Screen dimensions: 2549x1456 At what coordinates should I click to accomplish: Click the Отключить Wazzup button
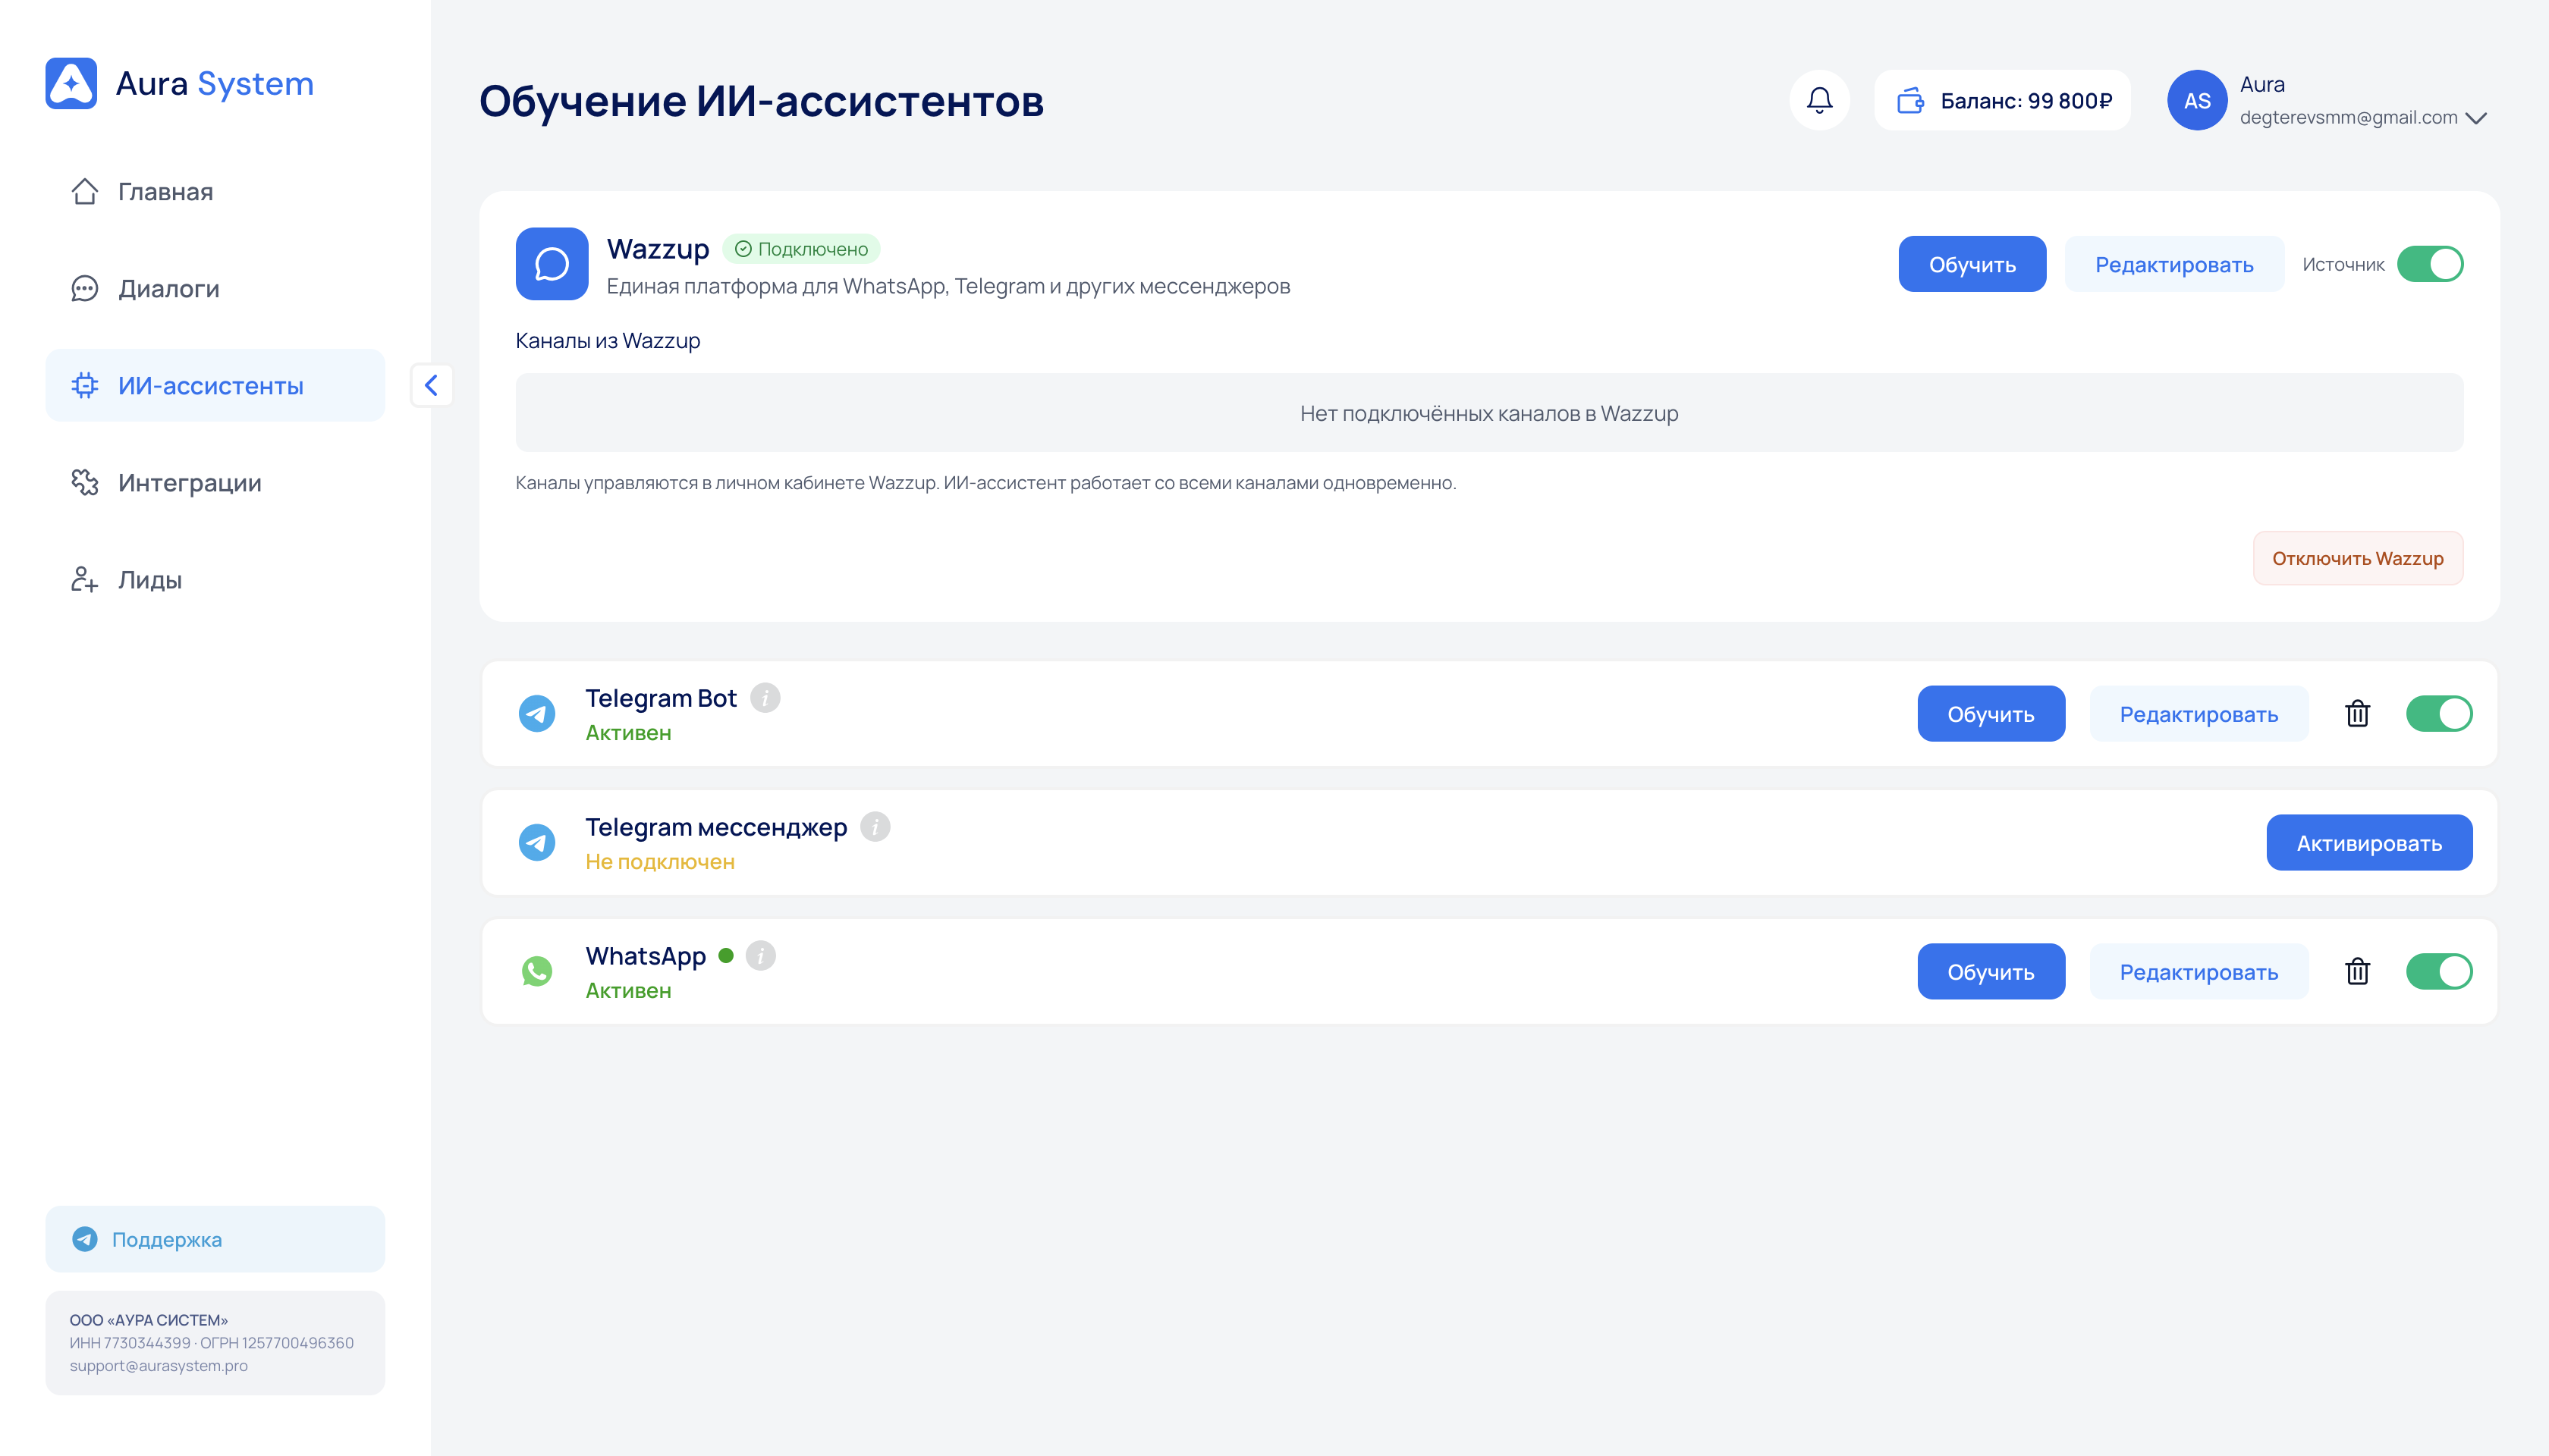[x=2357, y=558]
